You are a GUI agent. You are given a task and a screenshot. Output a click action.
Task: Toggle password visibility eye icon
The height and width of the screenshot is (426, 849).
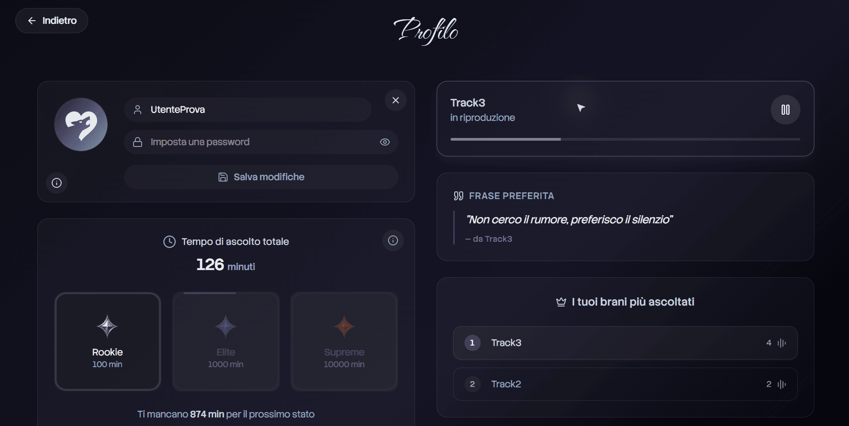(385, 142)
